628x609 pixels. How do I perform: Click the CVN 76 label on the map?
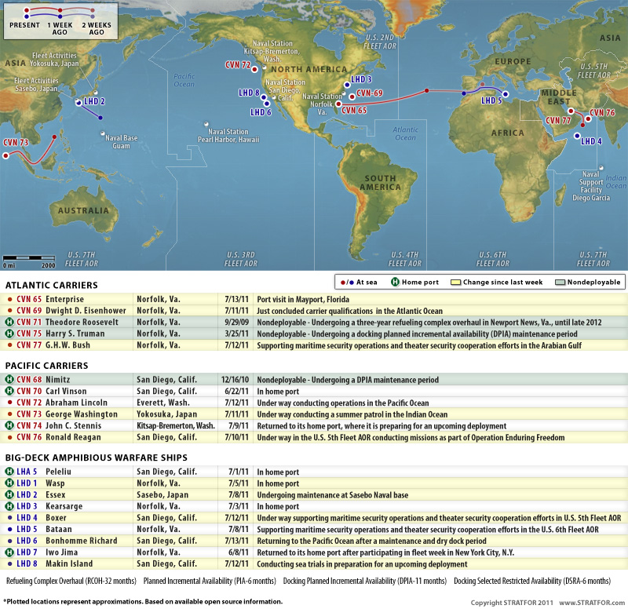(602, 112)
